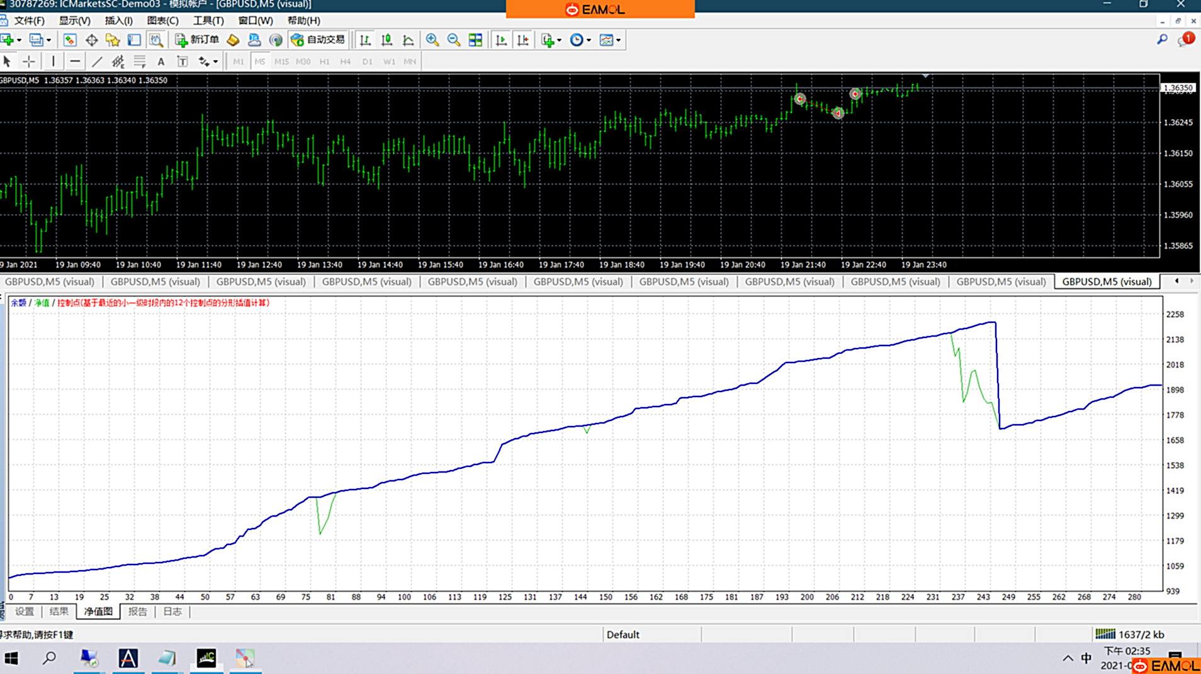Open the 帮助(H) menu
This screenshot has width=1201, height=674.
304,21
